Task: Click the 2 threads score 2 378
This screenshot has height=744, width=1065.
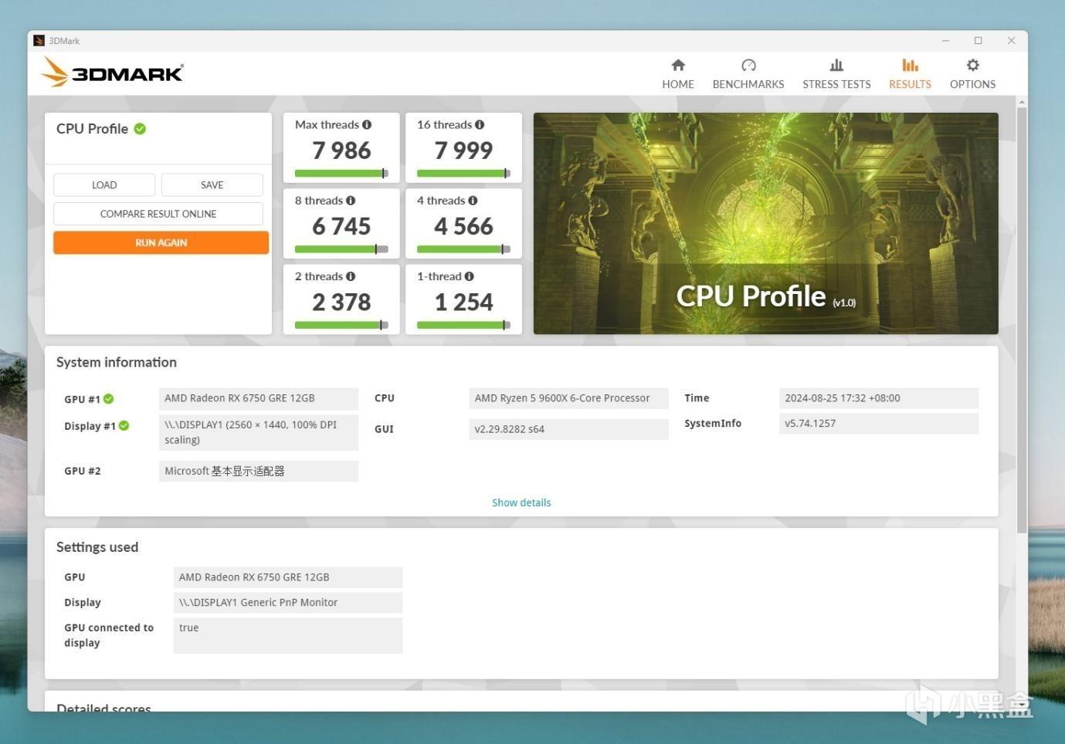Action: pyautogui.click(x=341, y=302)
